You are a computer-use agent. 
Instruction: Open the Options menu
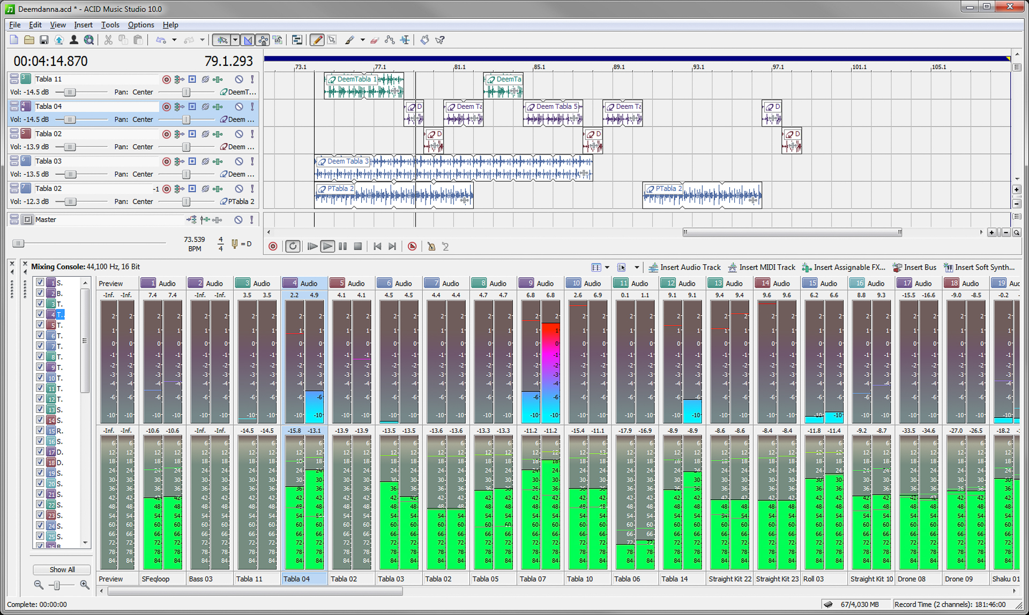tap(140, 25)
